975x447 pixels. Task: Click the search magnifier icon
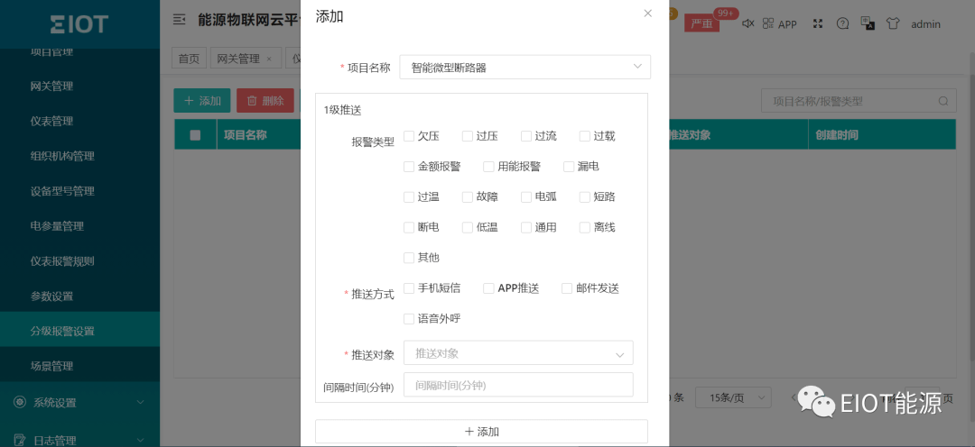coord(943,102)
